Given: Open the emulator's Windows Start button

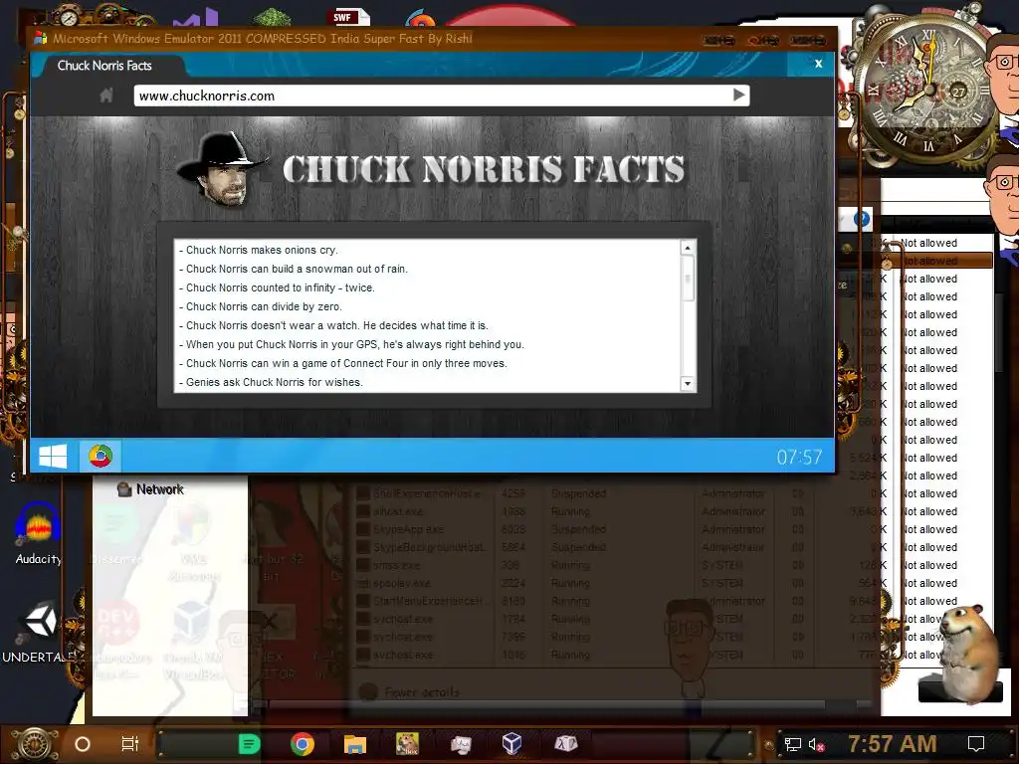Looking at the screenshot, I should [54, 456].
